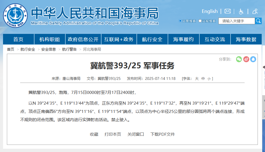
Task: Click the blue search magnifier button
Action: 258,21
